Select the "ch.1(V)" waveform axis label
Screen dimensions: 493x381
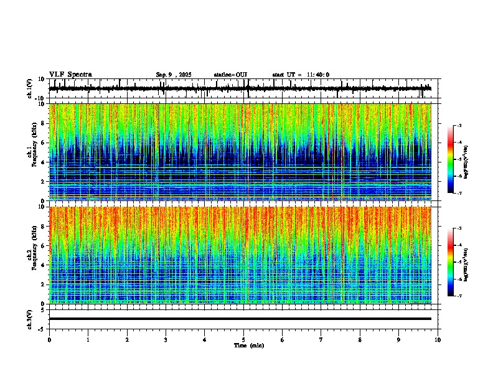click(30, 88)
